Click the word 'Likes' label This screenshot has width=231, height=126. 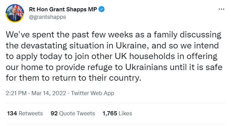pos(125,113)
